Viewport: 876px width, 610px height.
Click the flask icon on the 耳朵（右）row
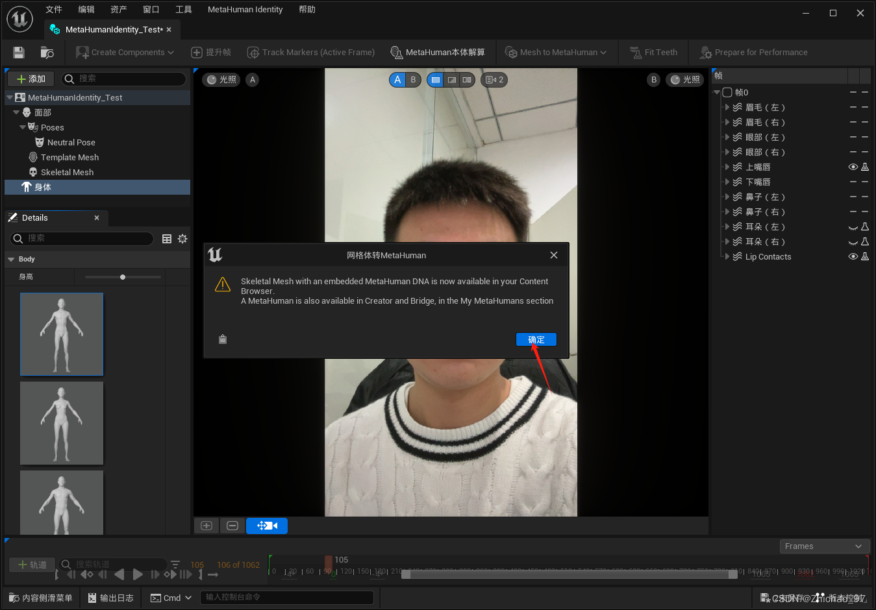[x=865, y=241]
